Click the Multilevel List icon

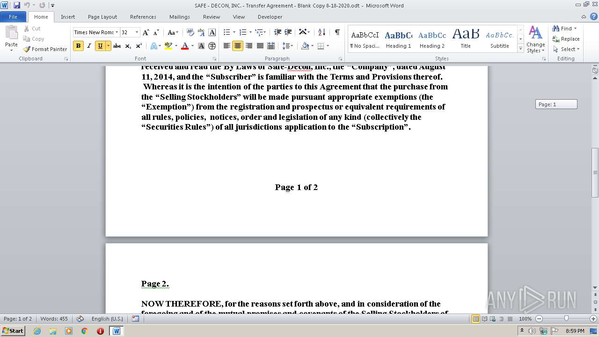(x=259, y=32)
